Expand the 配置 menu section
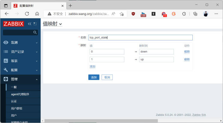 37,70
